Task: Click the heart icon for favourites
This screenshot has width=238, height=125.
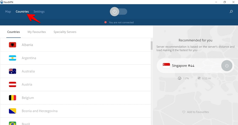Action: point(184,112)
